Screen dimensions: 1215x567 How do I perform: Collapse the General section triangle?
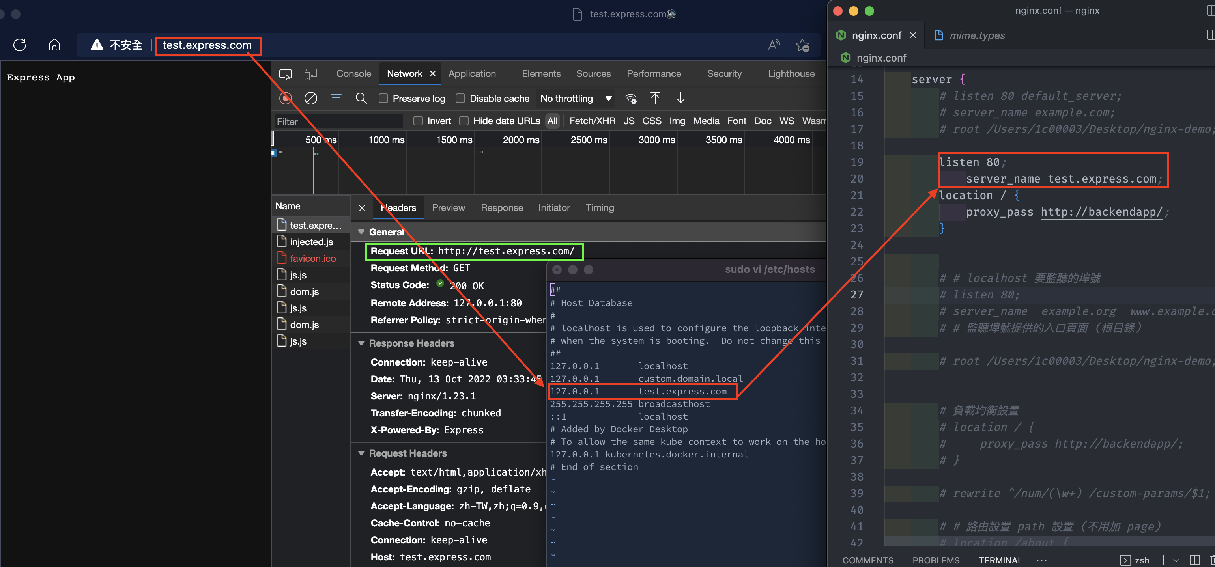pyautogui.click(x=361, y=232)
